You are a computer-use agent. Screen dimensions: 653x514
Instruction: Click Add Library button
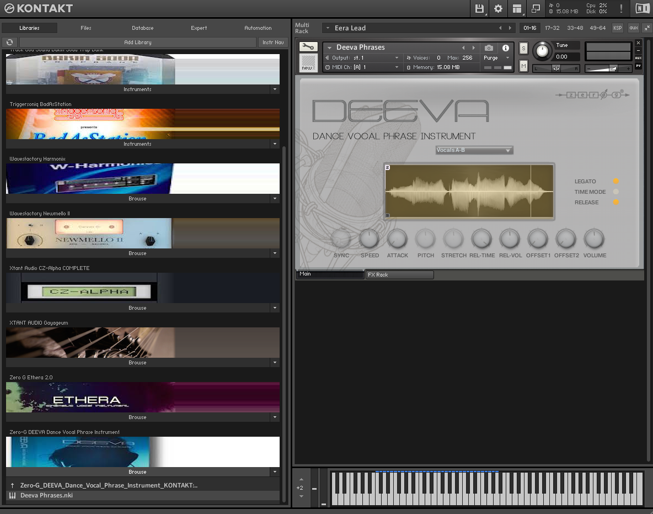(x=138, y=42)
